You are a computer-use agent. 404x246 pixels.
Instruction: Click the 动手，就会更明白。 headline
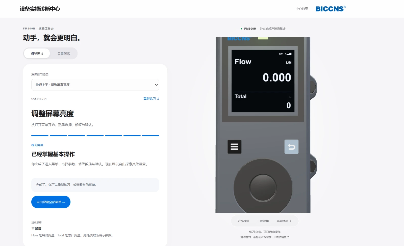[x=52, y=38]
